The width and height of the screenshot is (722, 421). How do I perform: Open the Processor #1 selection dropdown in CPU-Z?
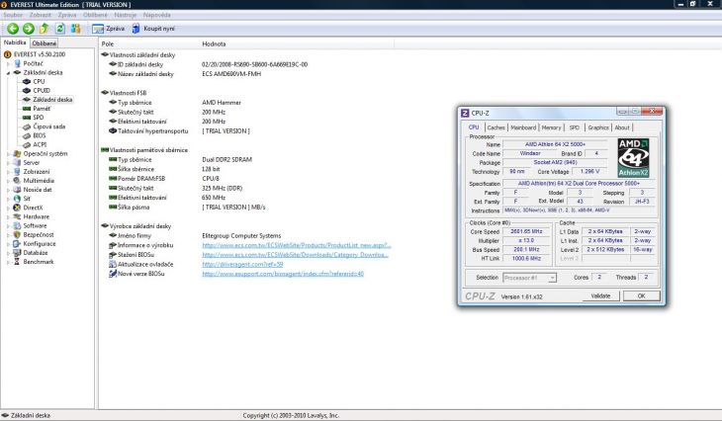point(529,278)
